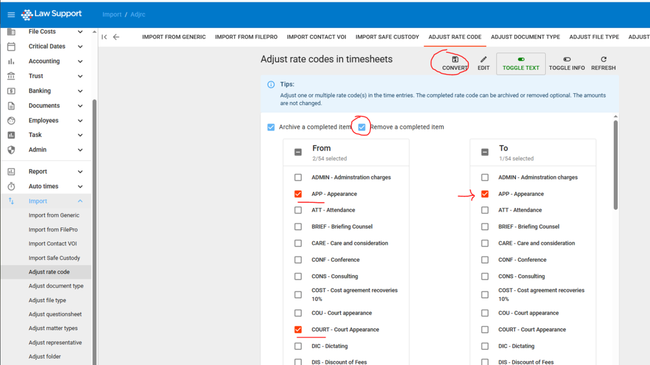
Task: Open the hamburger menu at top left
Action: [10, 13]
